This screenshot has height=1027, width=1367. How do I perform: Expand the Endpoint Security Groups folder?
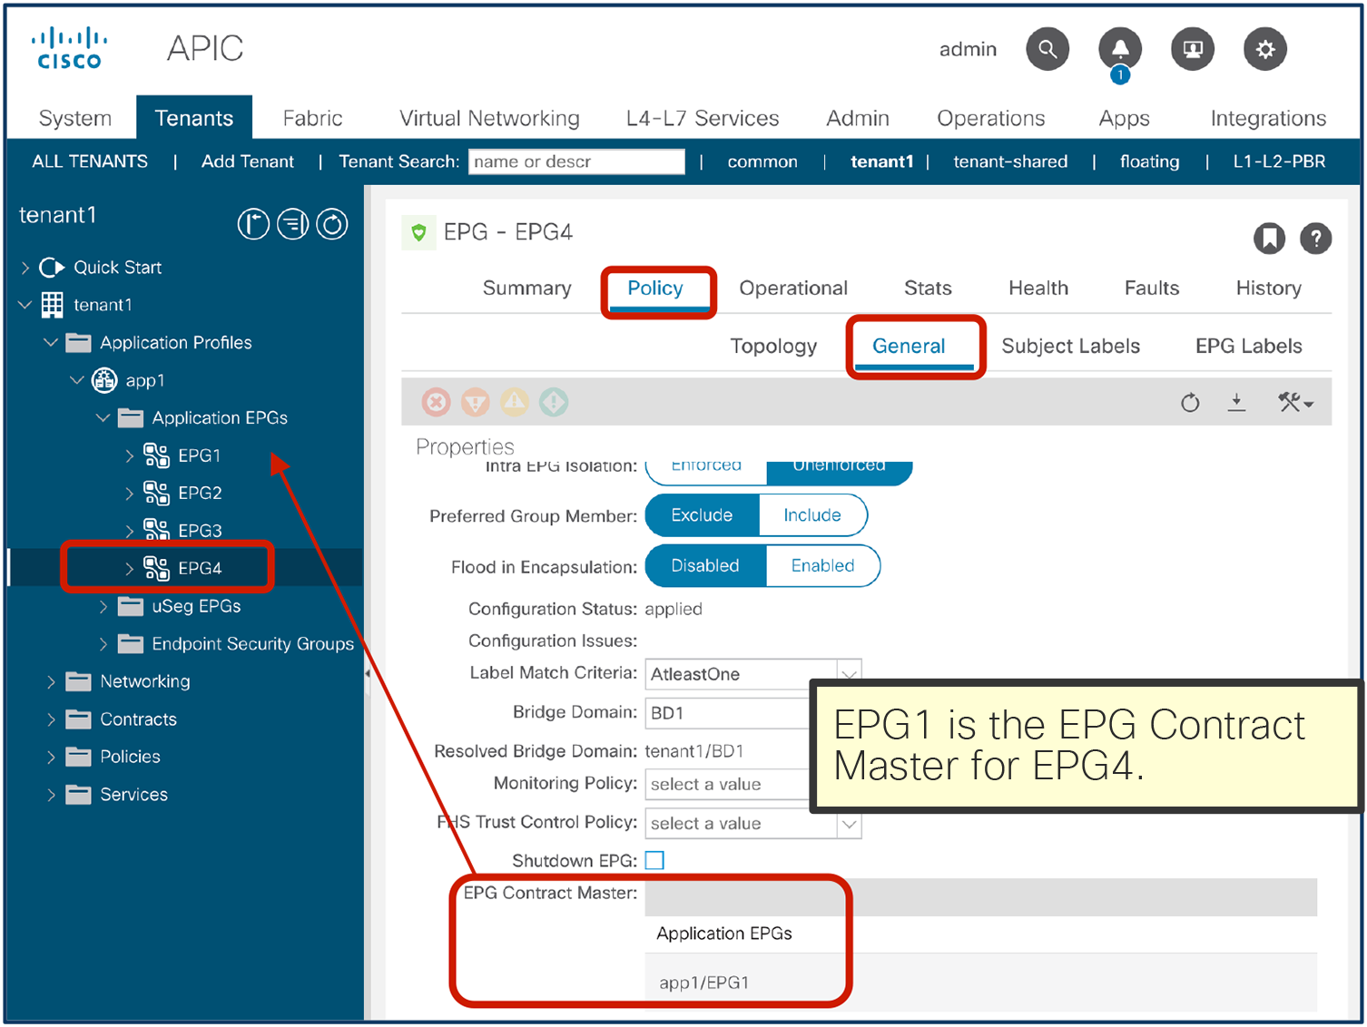[103, 644]
